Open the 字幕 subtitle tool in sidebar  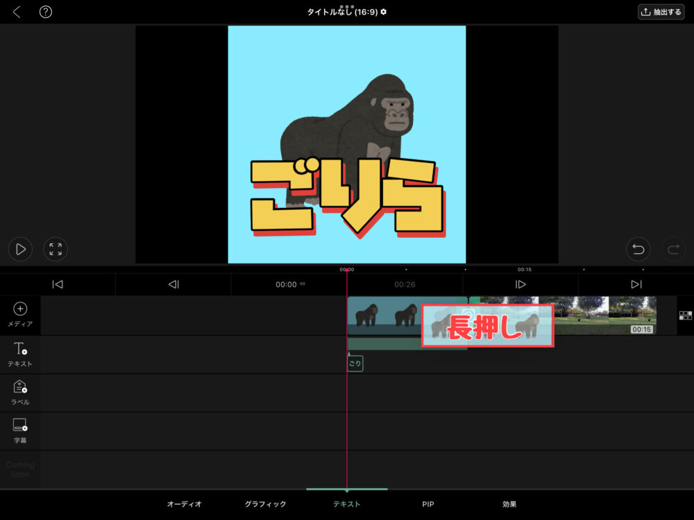pos(20,431)
